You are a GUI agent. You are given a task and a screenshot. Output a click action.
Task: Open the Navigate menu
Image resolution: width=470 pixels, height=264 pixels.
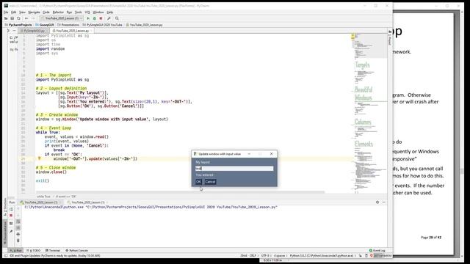(34, 12)
